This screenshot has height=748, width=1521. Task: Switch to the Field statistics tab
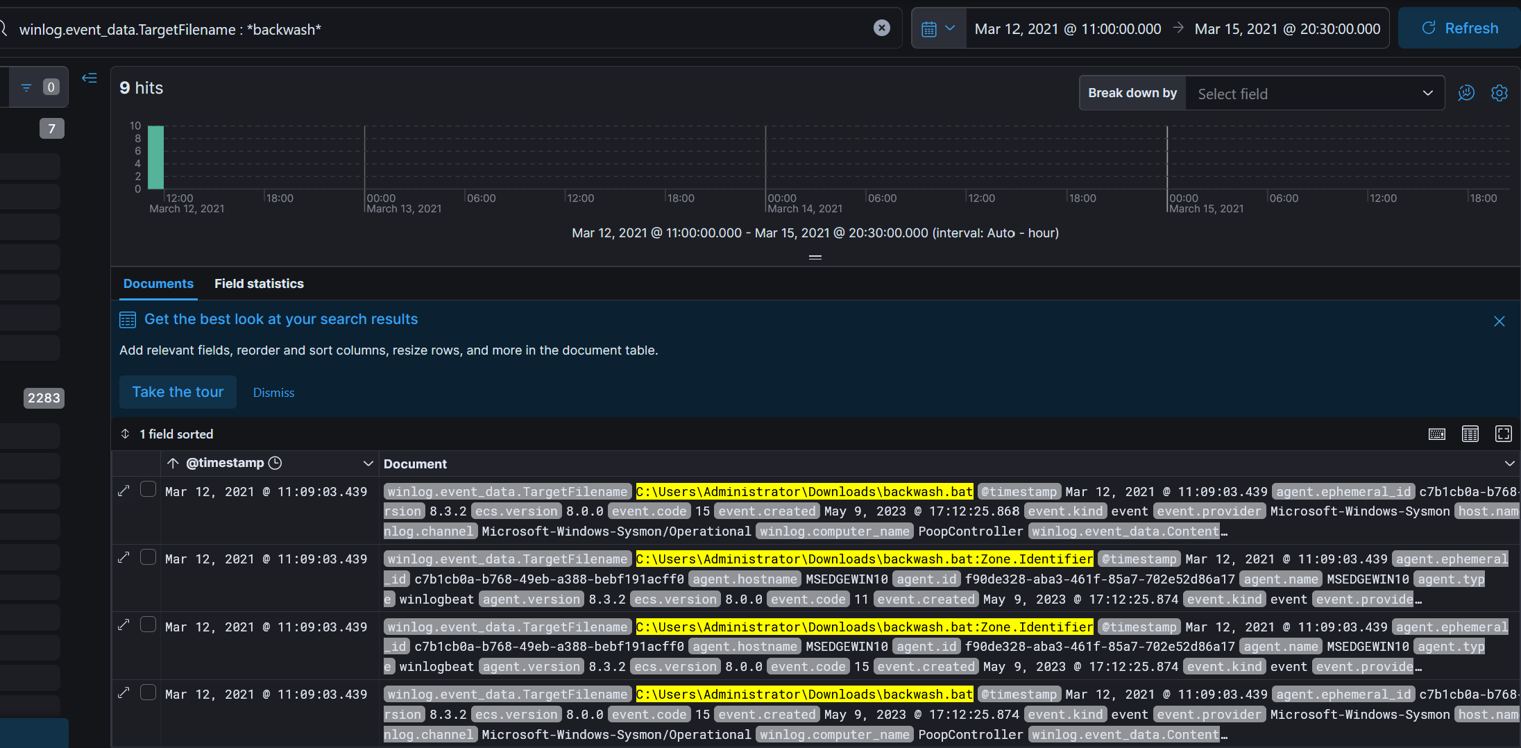click(259, 284)
